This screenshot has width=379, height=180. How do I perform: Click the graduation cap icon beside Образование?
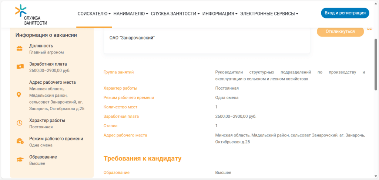(20, 160)
